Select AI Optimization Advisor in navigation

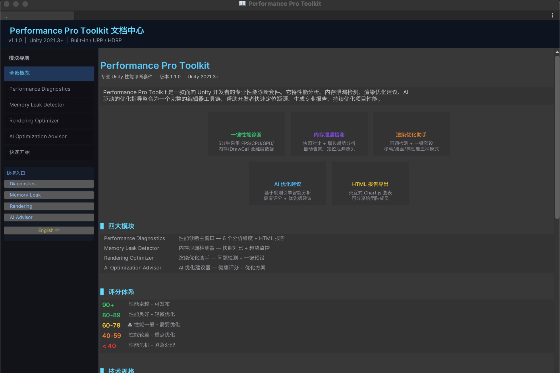point(49,137)
